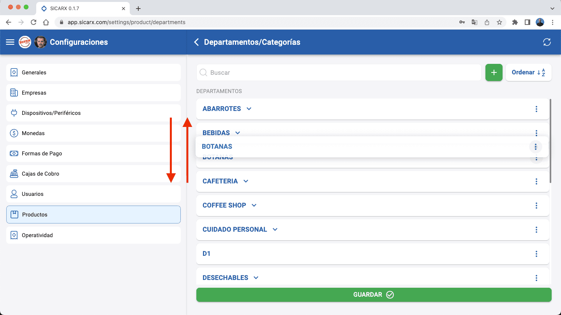Select Formas de Pago in sidebar

pyautogui.click(x=93, y=153)
